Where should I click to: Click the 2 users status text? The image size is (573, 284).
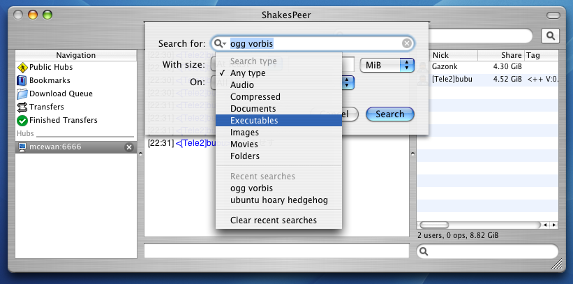pyautogui.click(x=458, y=236)
